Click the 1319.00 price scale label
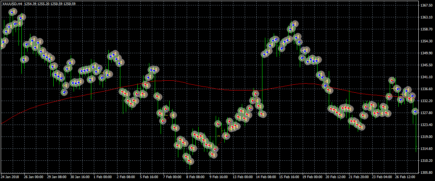435x181 pixels. pyautogui.click(x=427, y=137)
